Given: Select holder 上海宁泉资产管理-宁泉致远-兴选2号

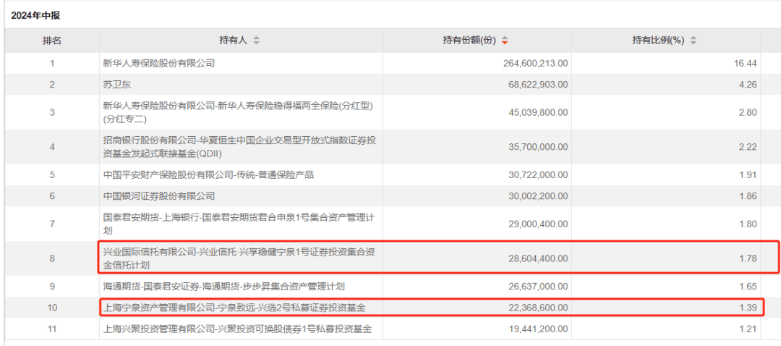Looking at the screenshot, I should pyautogui.click(x=234, y=308).
